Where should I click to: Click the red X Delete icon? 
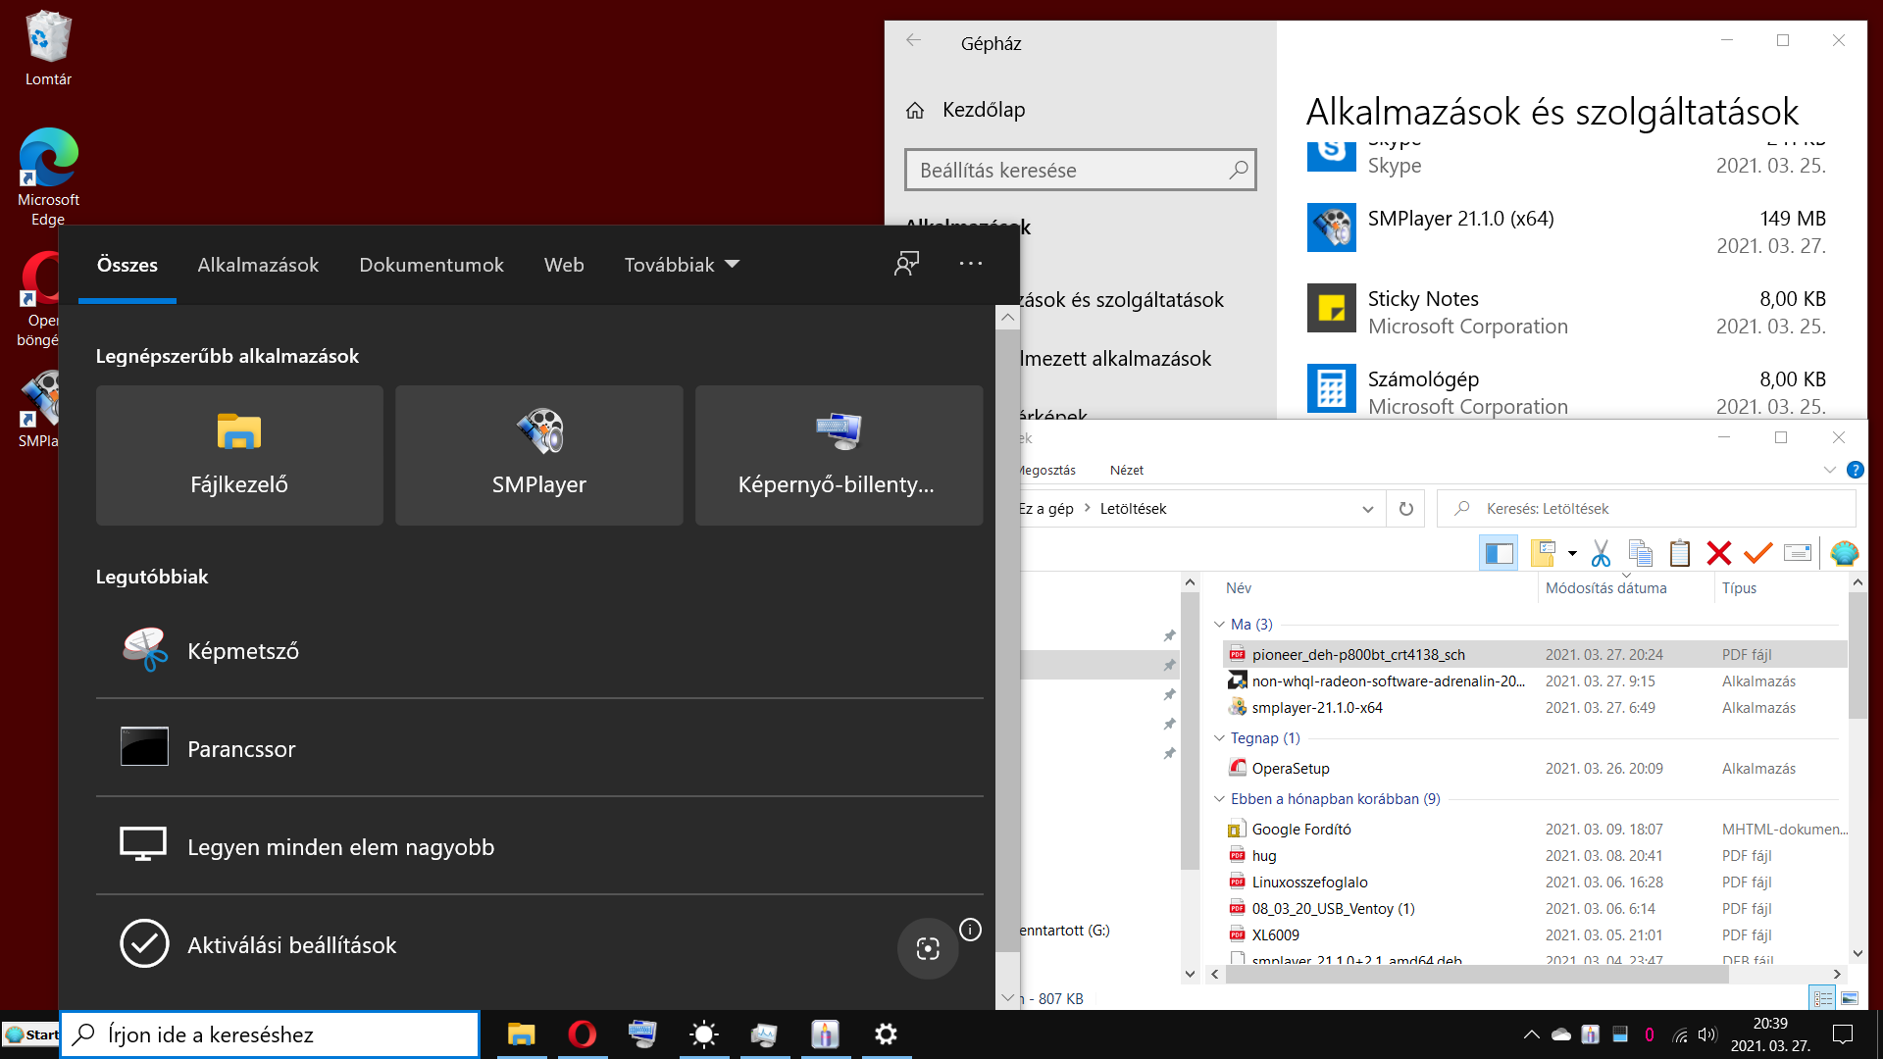coord(1718,554)
